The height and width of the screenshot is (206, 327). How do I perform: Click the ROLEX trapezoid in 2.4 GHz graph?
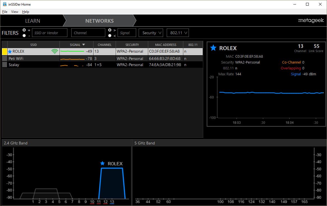pyautogui.click(x=112, y=183)
